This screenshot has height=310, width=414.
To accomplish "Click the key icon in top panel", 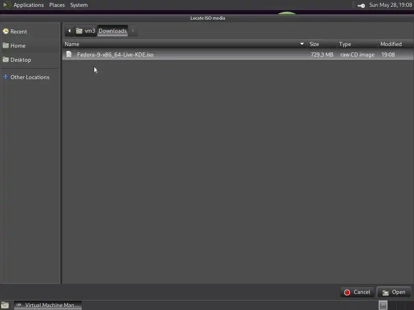I will tap(361, 6).
